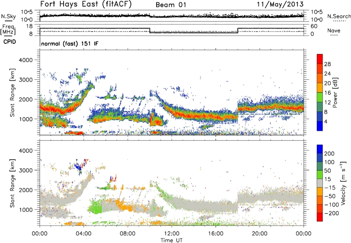The width and height of the screenshot is (351, 243).
Task: Click the 'Beam 01' label
Action: pos(171,5)
